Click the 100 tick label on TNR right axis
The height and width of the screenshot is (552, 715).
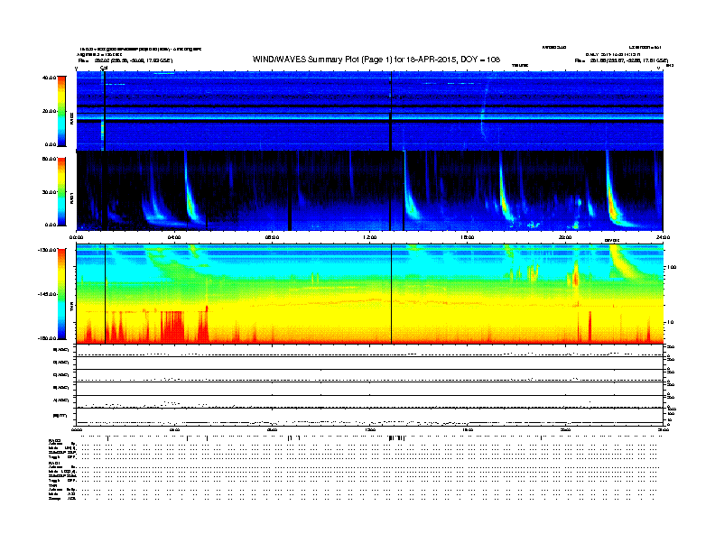click(672, 267)
